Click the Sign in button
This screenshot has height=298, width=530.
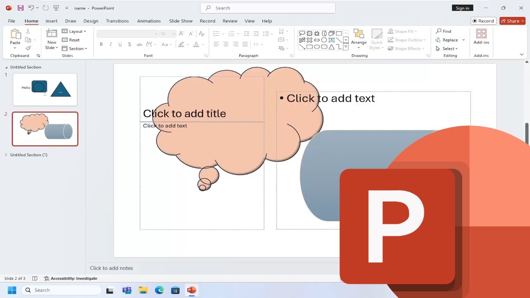click(463, 8)
